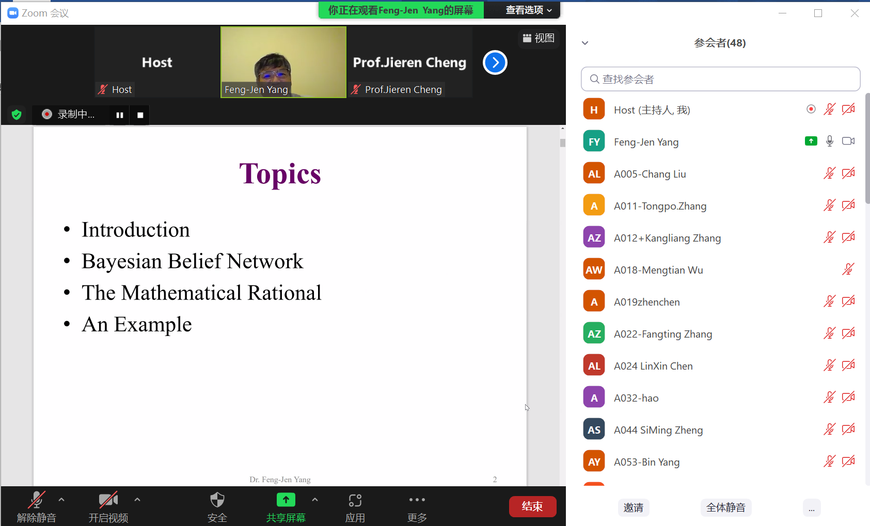870x526 pixels.
Task: Collapse the participants panel chevron
Action: click(x=585, y=43)
